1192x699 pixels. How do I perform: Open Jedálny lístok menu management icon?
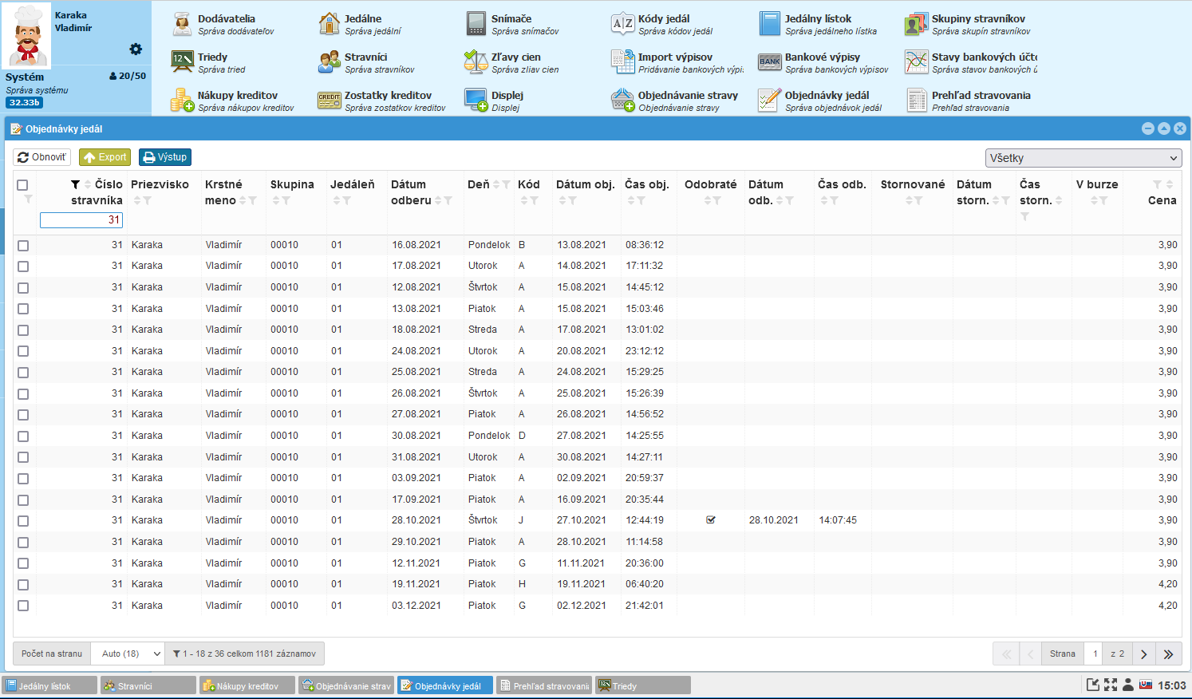(x=770, y=24)
